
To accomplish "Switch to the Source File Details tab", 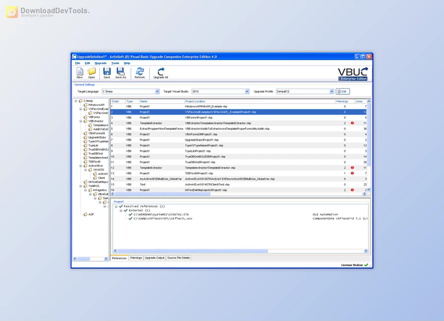I will [x=178, y=258].
